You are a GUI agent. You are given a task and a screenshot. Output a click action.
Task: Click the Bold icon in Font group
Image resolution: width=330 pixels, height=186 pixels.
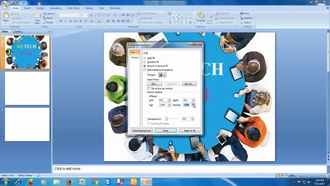61,21
